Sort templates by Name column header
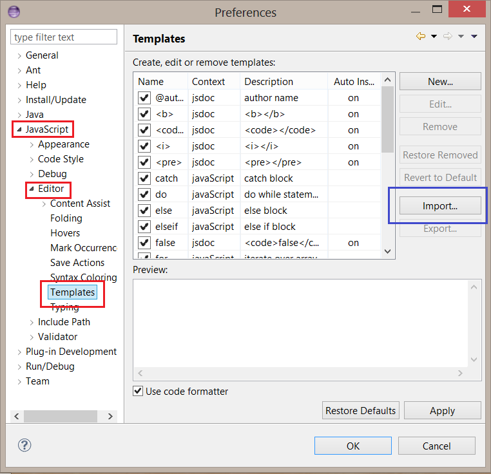The width and height of the screenshot is (491, 474). point(161,81)
